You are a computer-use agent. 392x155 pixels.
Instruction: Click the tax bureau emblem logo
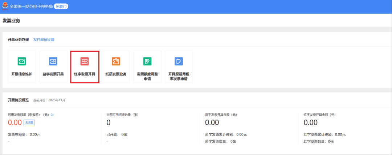[5, 7]
